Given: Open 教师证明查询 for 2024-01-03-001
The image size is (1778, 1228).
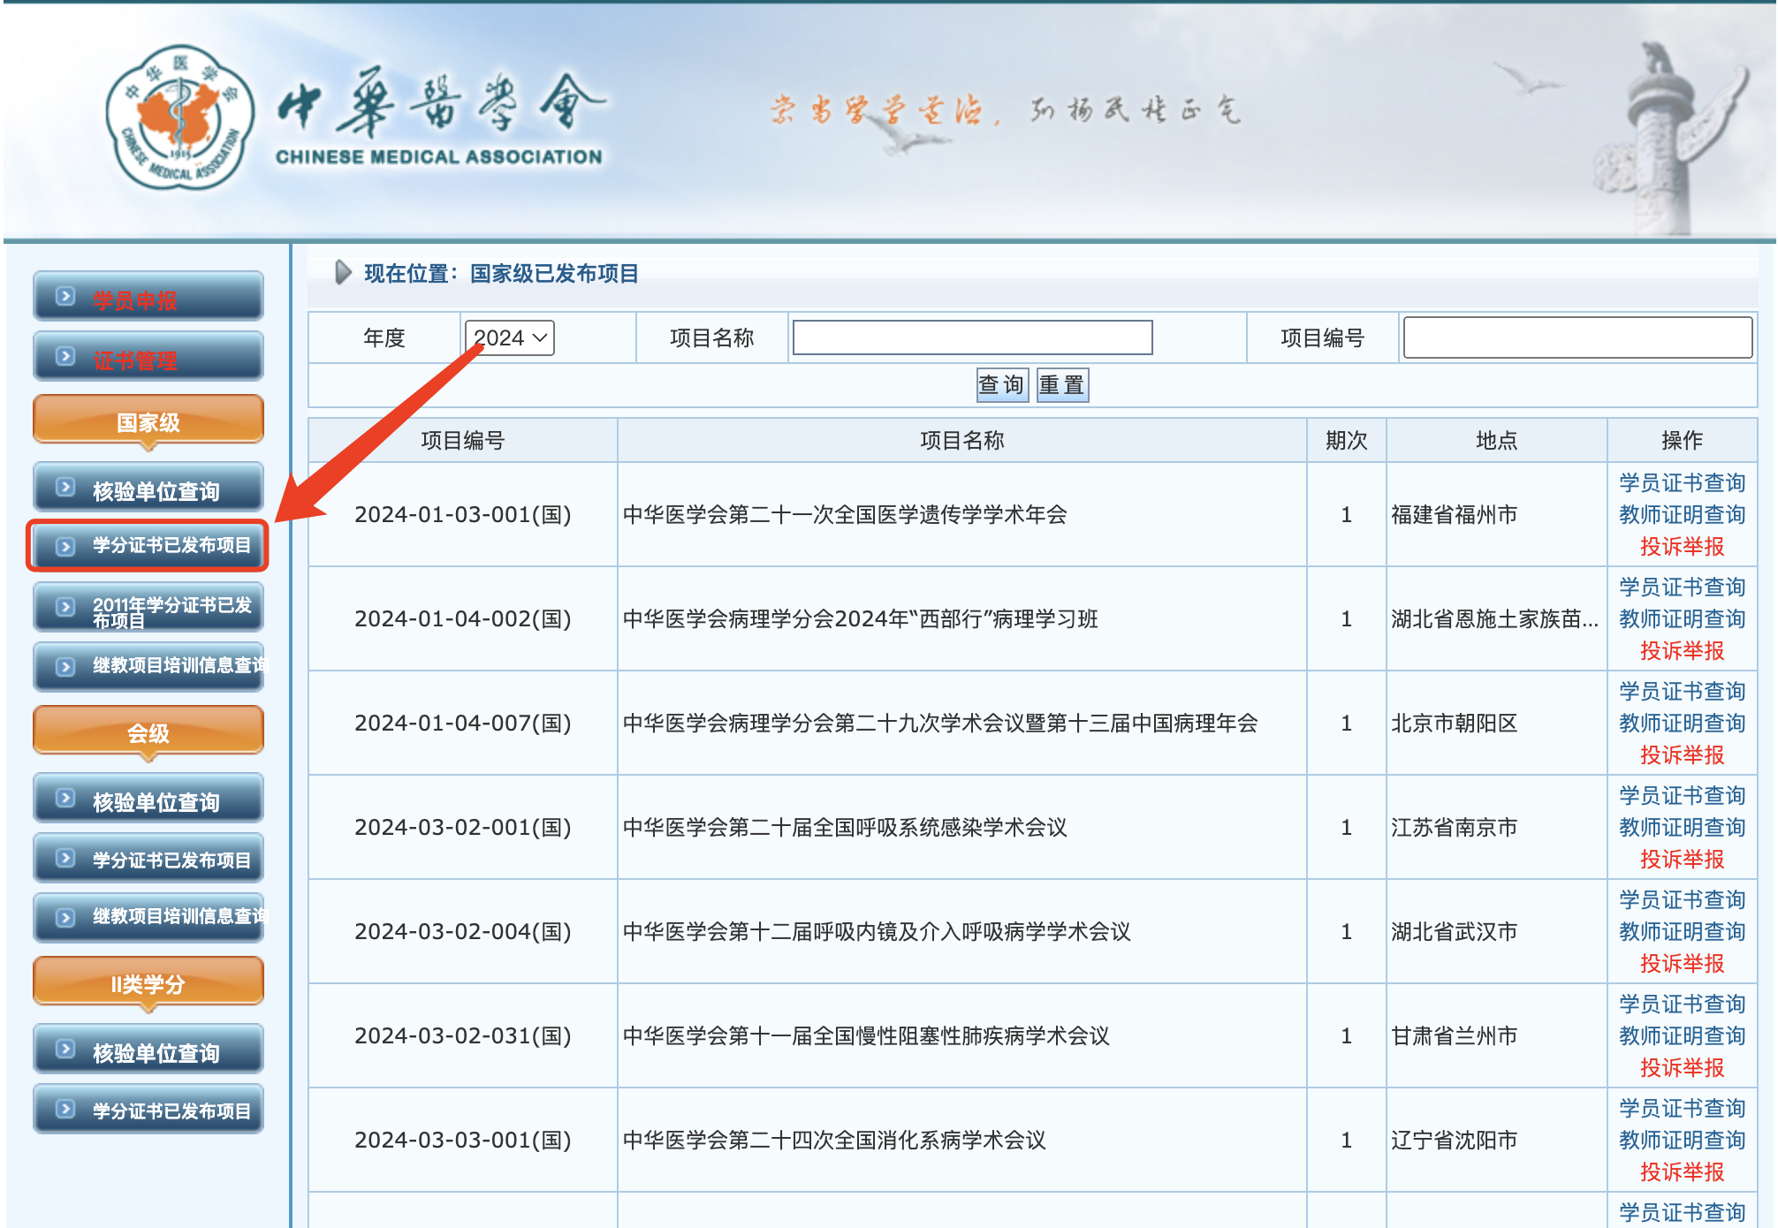Looking at the screenshot, I should pos(1682,515).
